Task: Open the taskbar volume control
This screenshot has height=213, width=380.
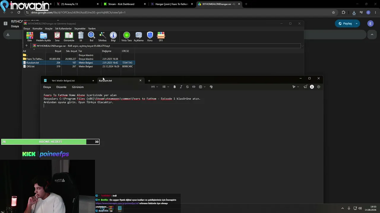Action: (360, 208)
